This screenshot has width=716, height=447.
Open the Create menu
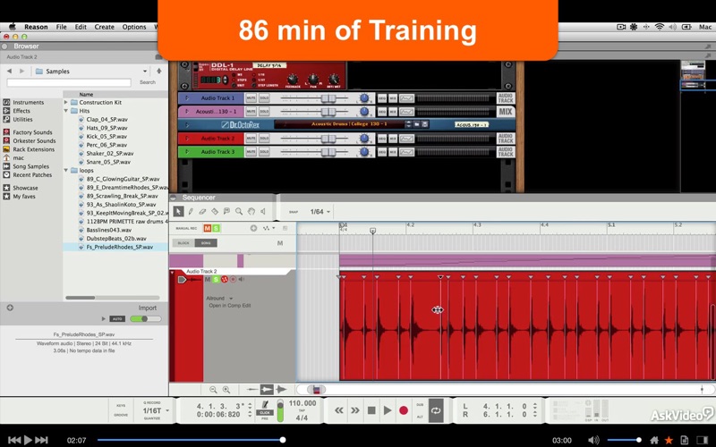tap(104, 27)
